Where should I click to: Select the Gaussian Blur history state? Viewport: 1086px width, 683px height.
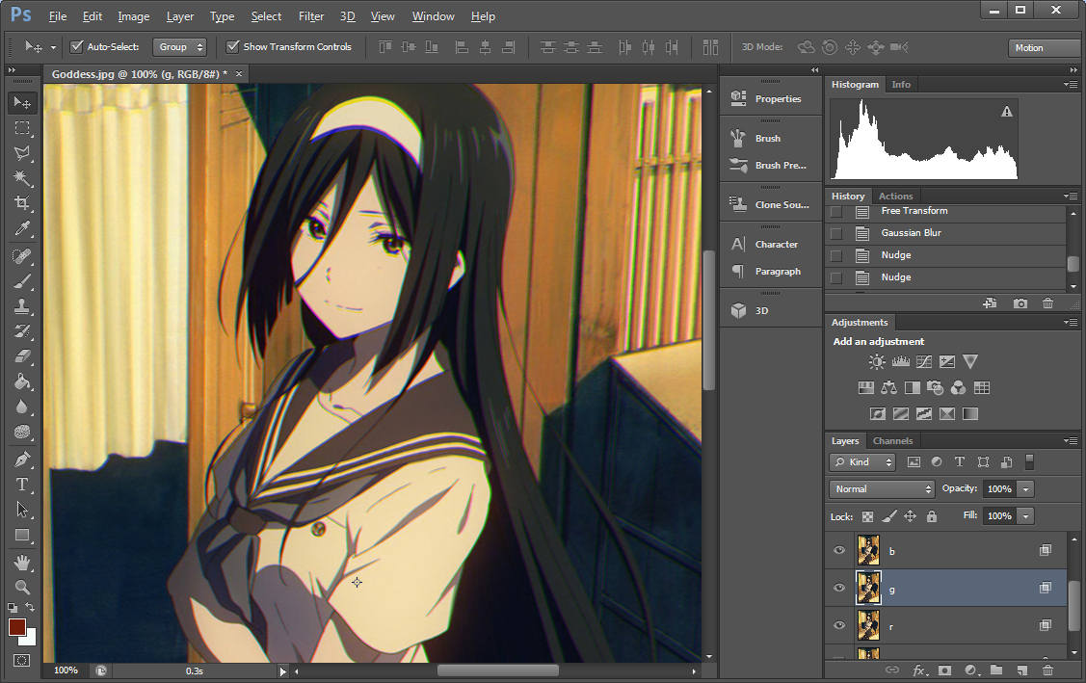coord(911,233)
